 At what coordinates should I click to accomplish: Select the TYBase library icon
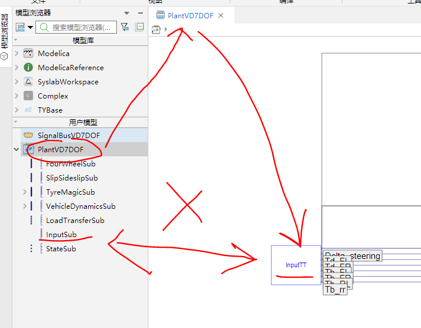click(x=28, y=110)
